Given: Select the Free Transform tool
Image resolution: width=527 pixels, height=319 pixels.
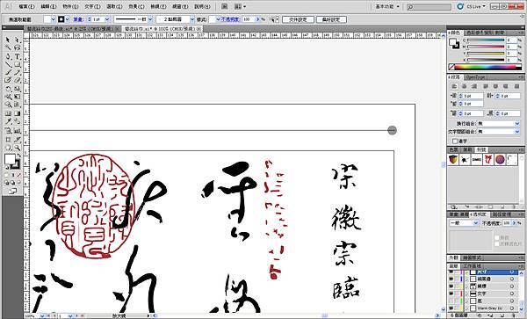Looking at the screenshot, I should click(x=18, y=98).
